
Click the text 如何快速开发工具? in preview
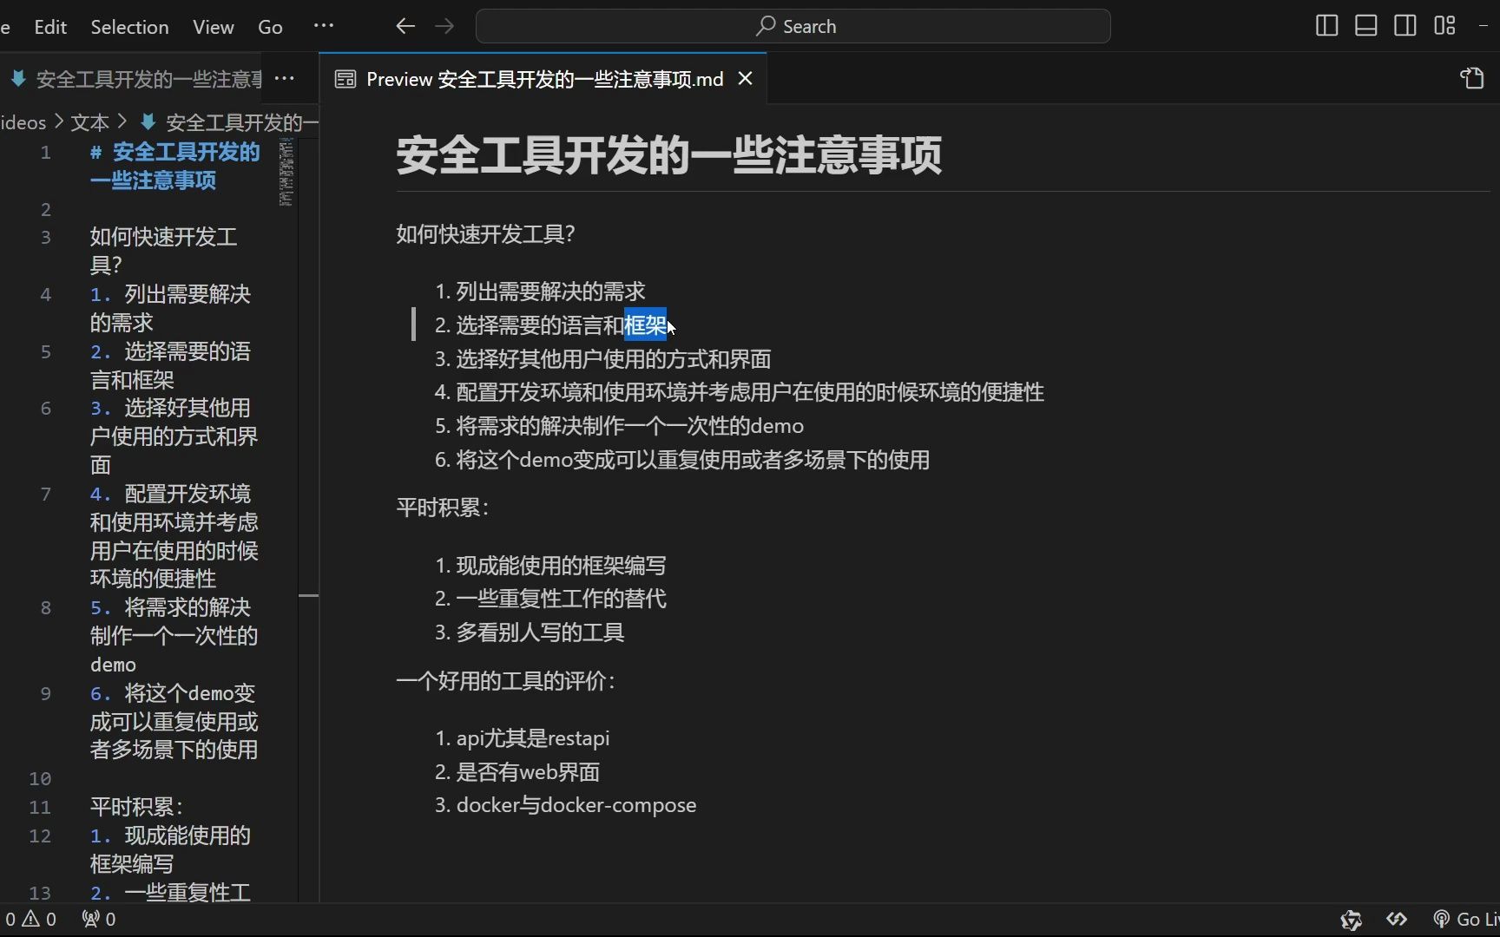(485, 234)
